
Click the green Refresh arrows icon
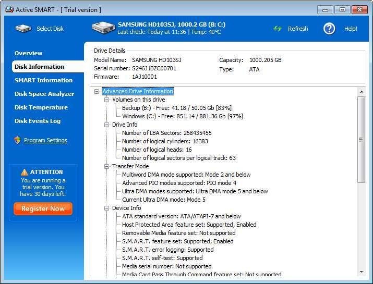coord(278,29)
